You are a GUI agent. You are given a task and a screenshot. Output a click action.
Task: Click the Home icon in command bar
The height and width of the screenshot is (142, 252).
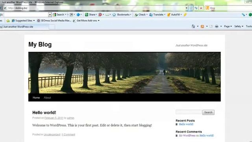193,26
